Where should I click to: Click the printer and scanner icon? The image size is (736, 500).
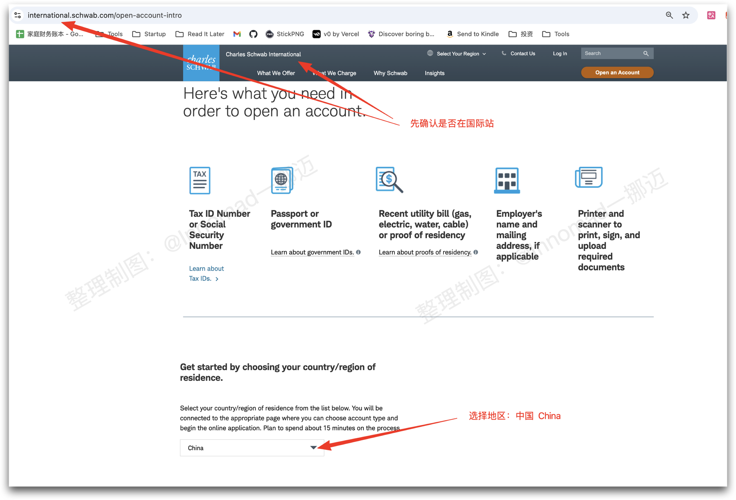(x=589, y=177)
